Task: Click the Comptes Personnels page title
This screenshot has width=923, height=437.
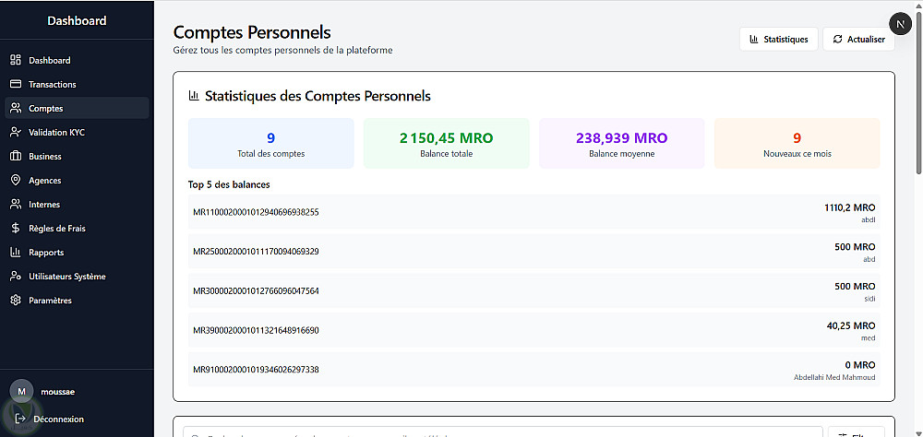Action: point(252,31)
